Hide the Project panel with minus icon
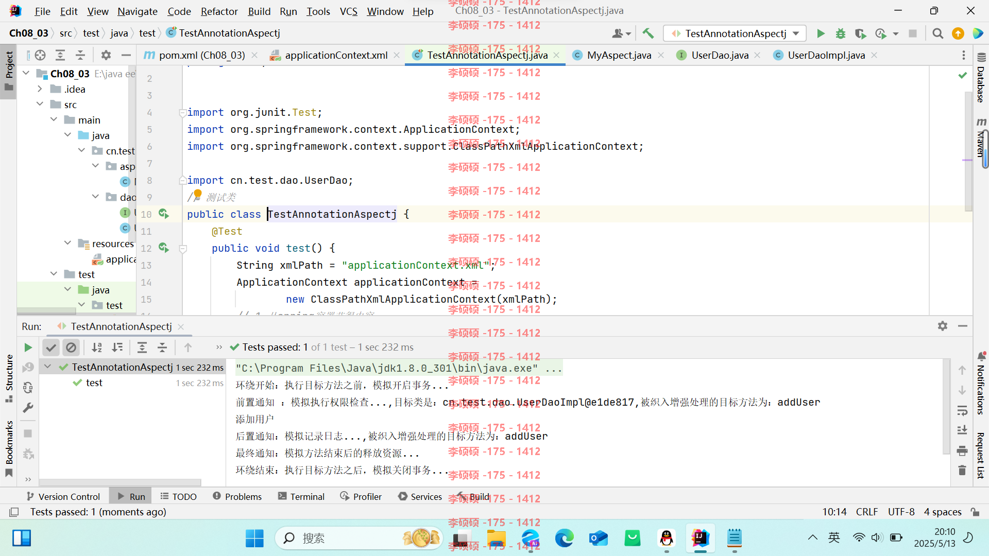Screen dimensions: 989x556 [x=126, y=55]
